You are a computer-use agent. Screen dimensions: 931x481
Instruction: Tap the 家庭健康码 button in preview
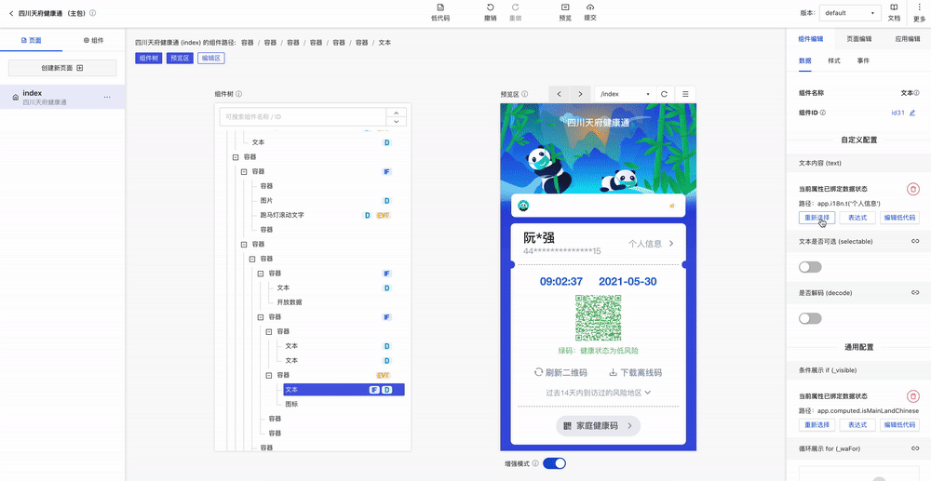click(598, 426)
